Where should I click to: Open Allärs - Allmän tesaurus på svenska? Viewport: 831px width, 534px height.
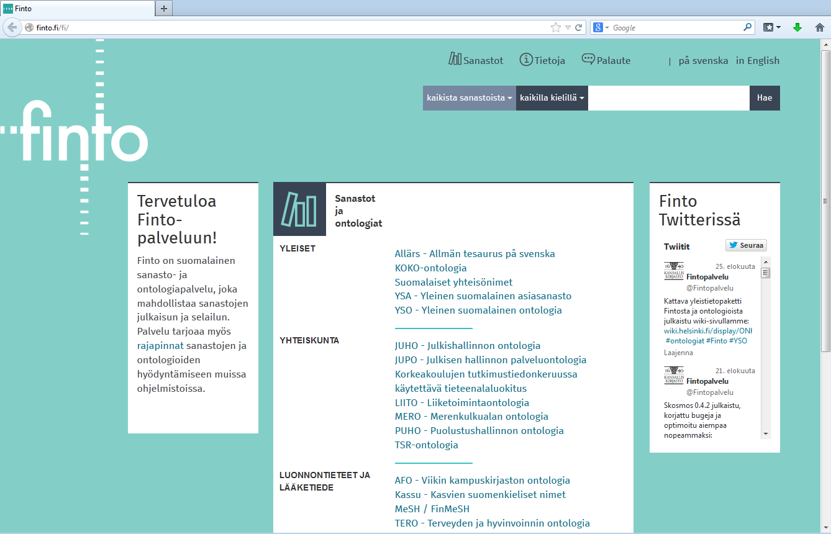(x=475, y=253)
